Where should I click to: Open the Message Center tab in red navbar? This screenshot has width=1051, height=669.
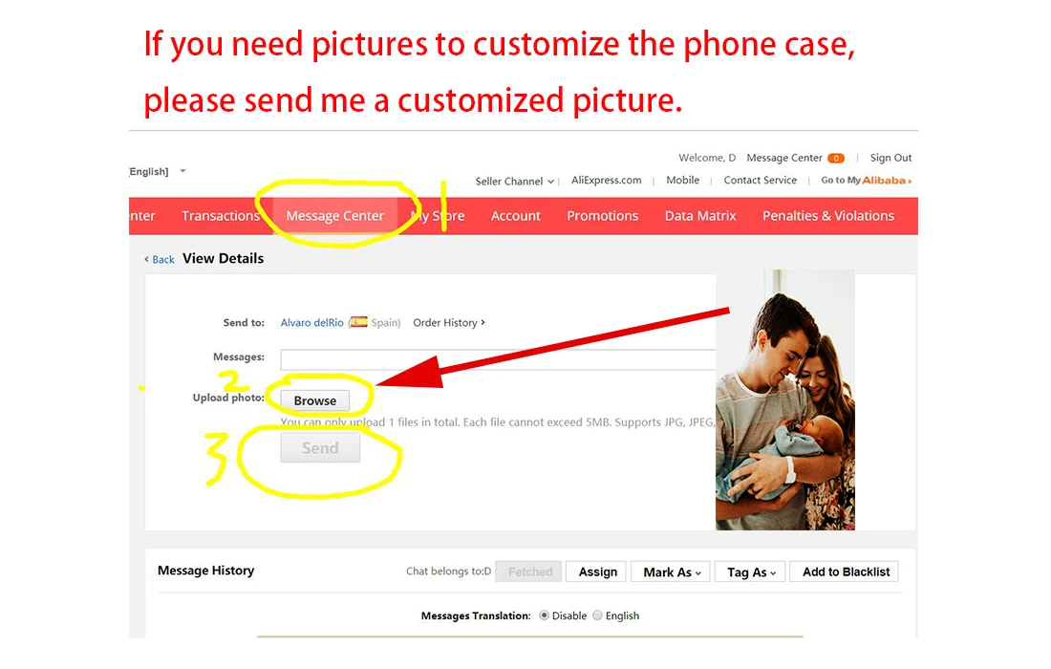(334, 216)
